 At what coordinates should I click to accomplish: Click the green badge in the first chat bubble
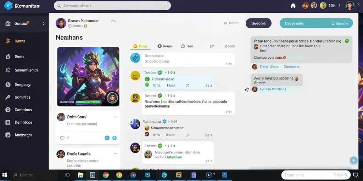347,41
